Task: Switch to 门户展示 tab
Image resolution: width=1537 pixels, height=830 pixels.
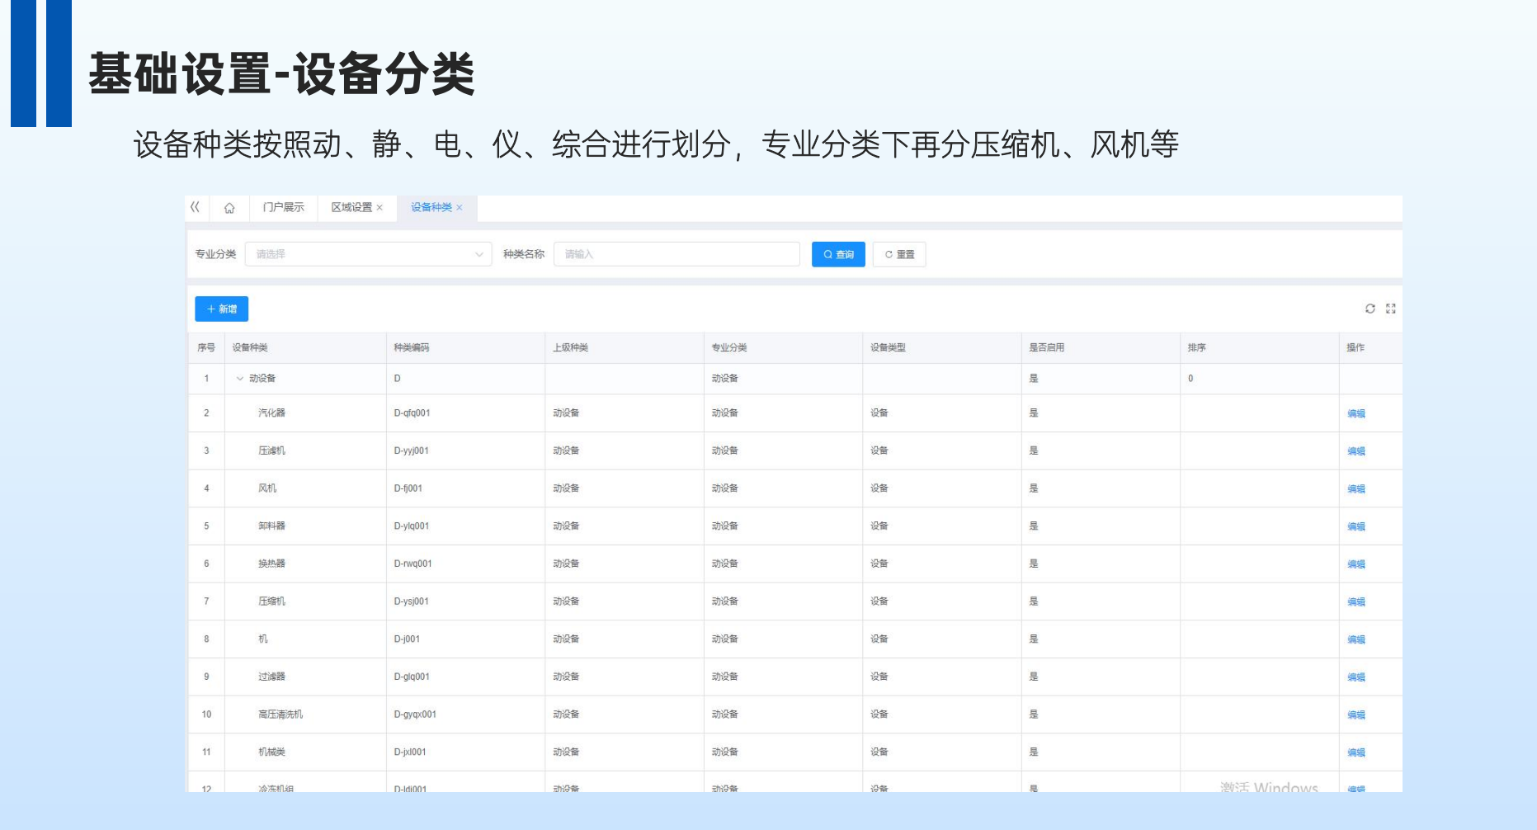Action: click(283, 208)
